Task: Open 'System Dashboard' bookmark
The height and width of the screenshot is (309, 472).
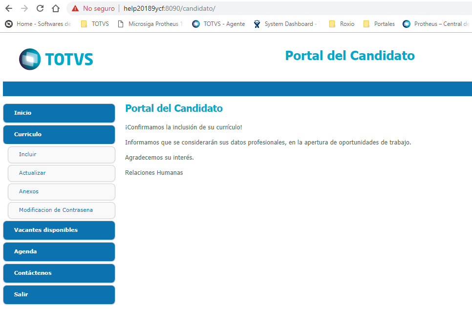Action: pos(286,24)
